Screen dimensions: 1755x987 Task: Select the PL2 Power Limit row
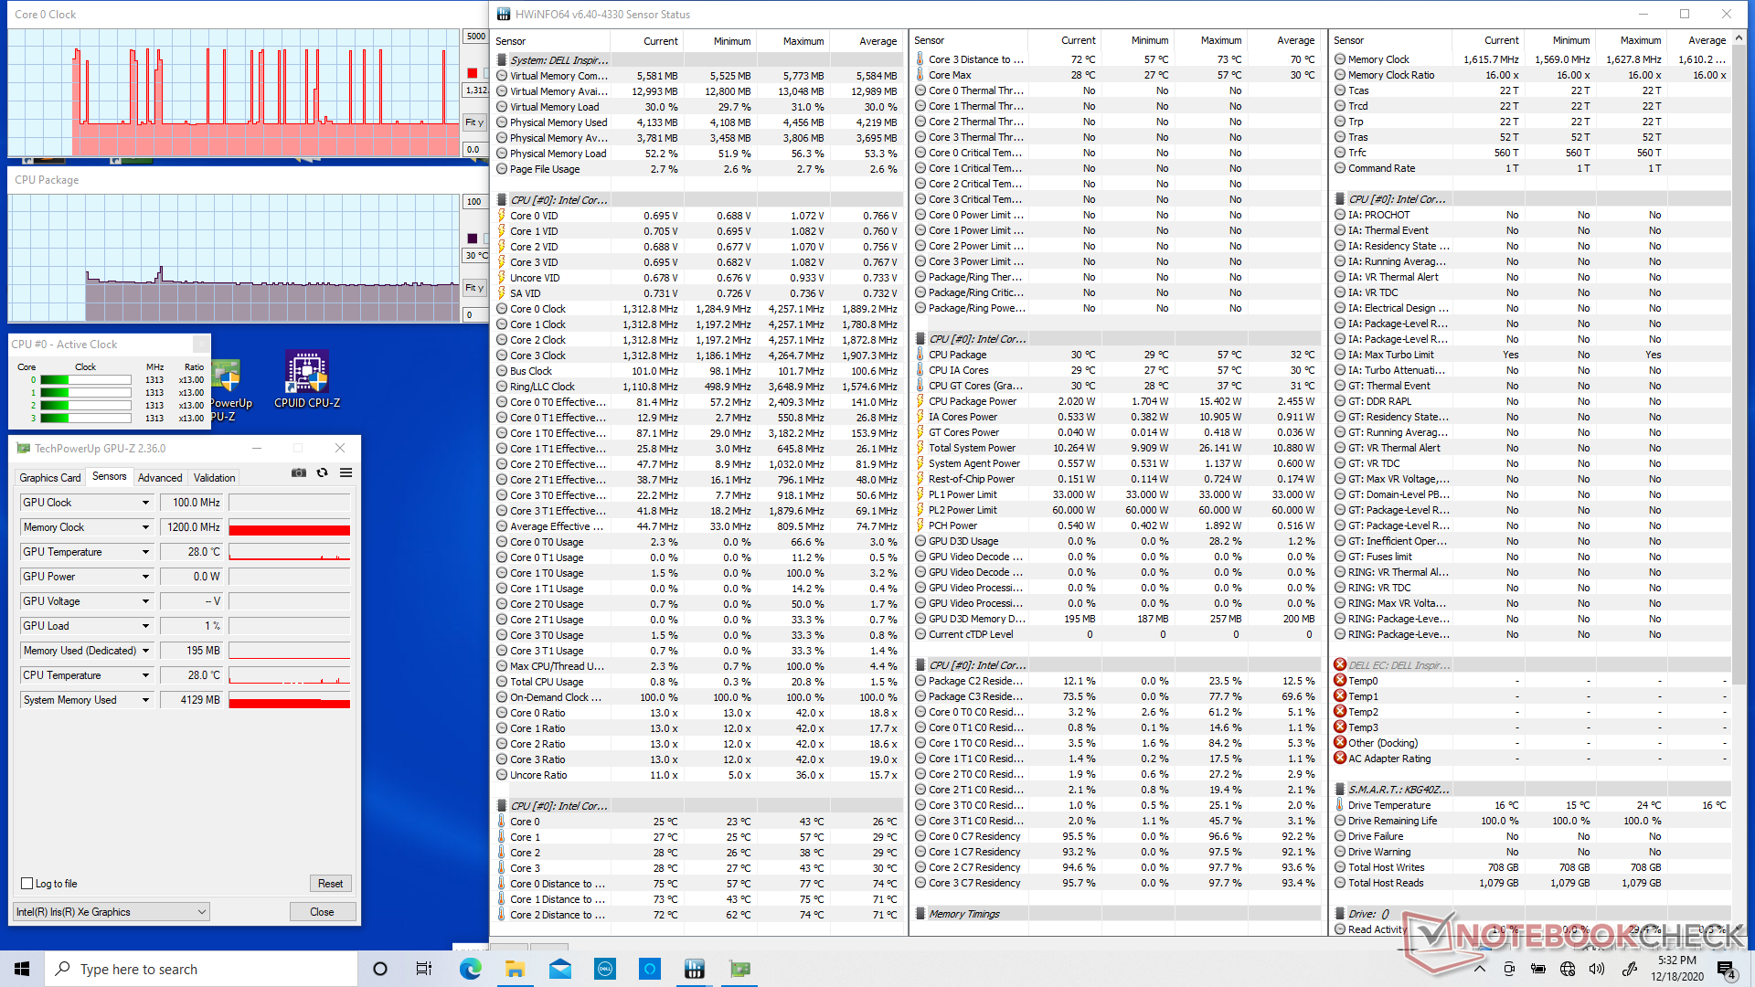[x=1116, y=510]
